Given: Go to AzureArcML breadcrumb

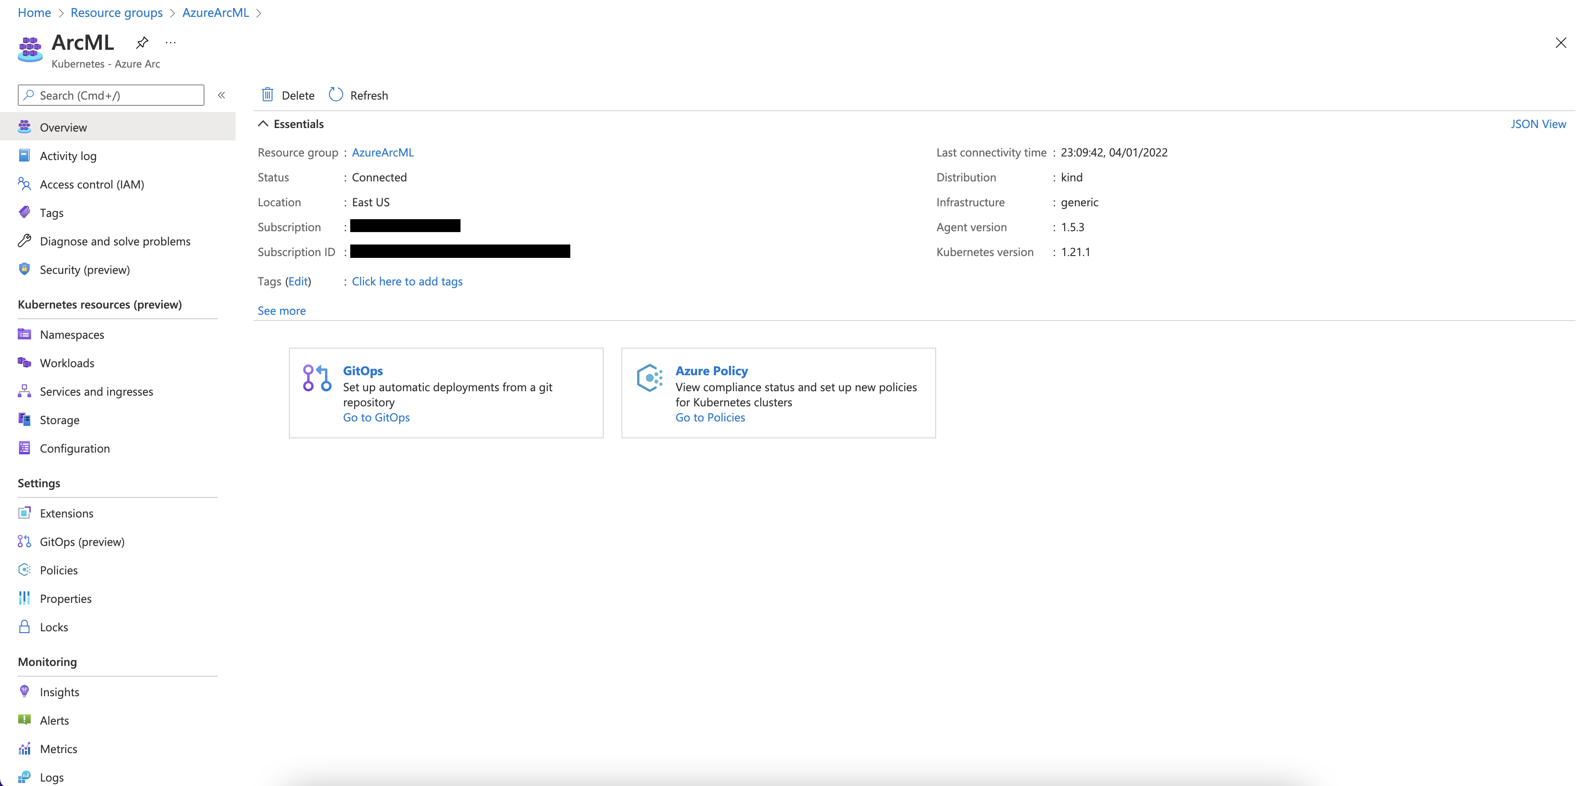Looking at the screenshot, I should coord(216,12).
